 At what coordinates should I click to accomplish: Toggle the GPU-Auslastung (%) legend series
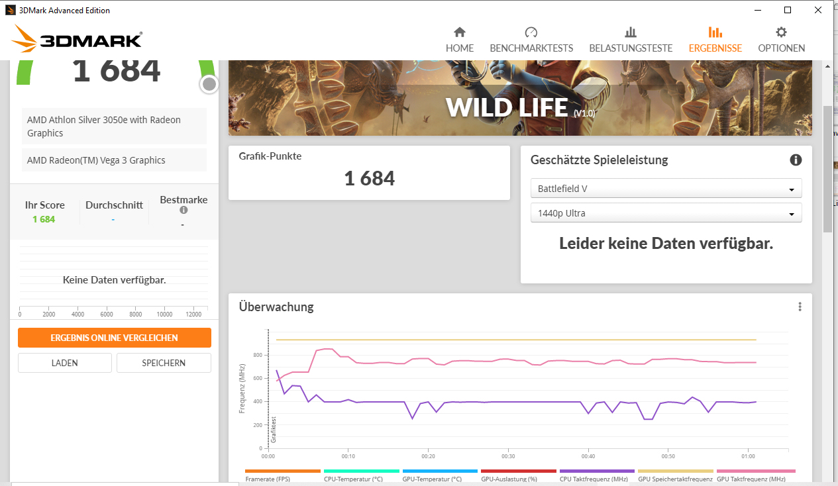519,476
